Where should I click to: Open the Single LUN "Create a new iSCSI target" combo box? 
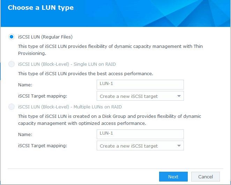click(136, 96)
